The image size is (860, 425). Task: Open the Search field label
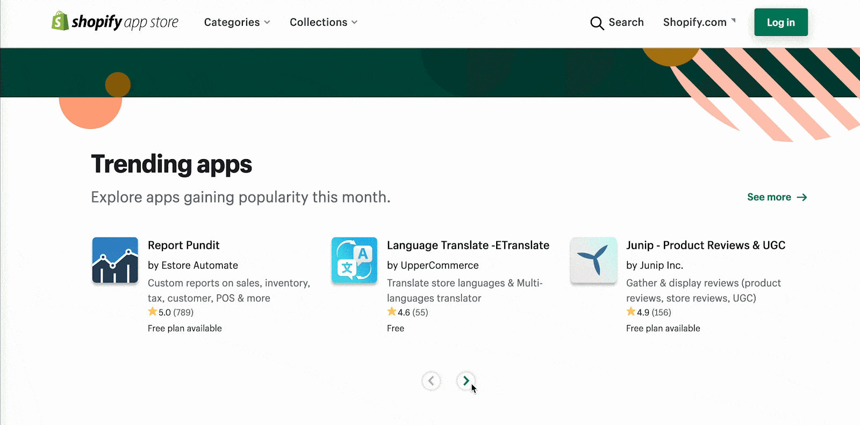pos(626,22)
